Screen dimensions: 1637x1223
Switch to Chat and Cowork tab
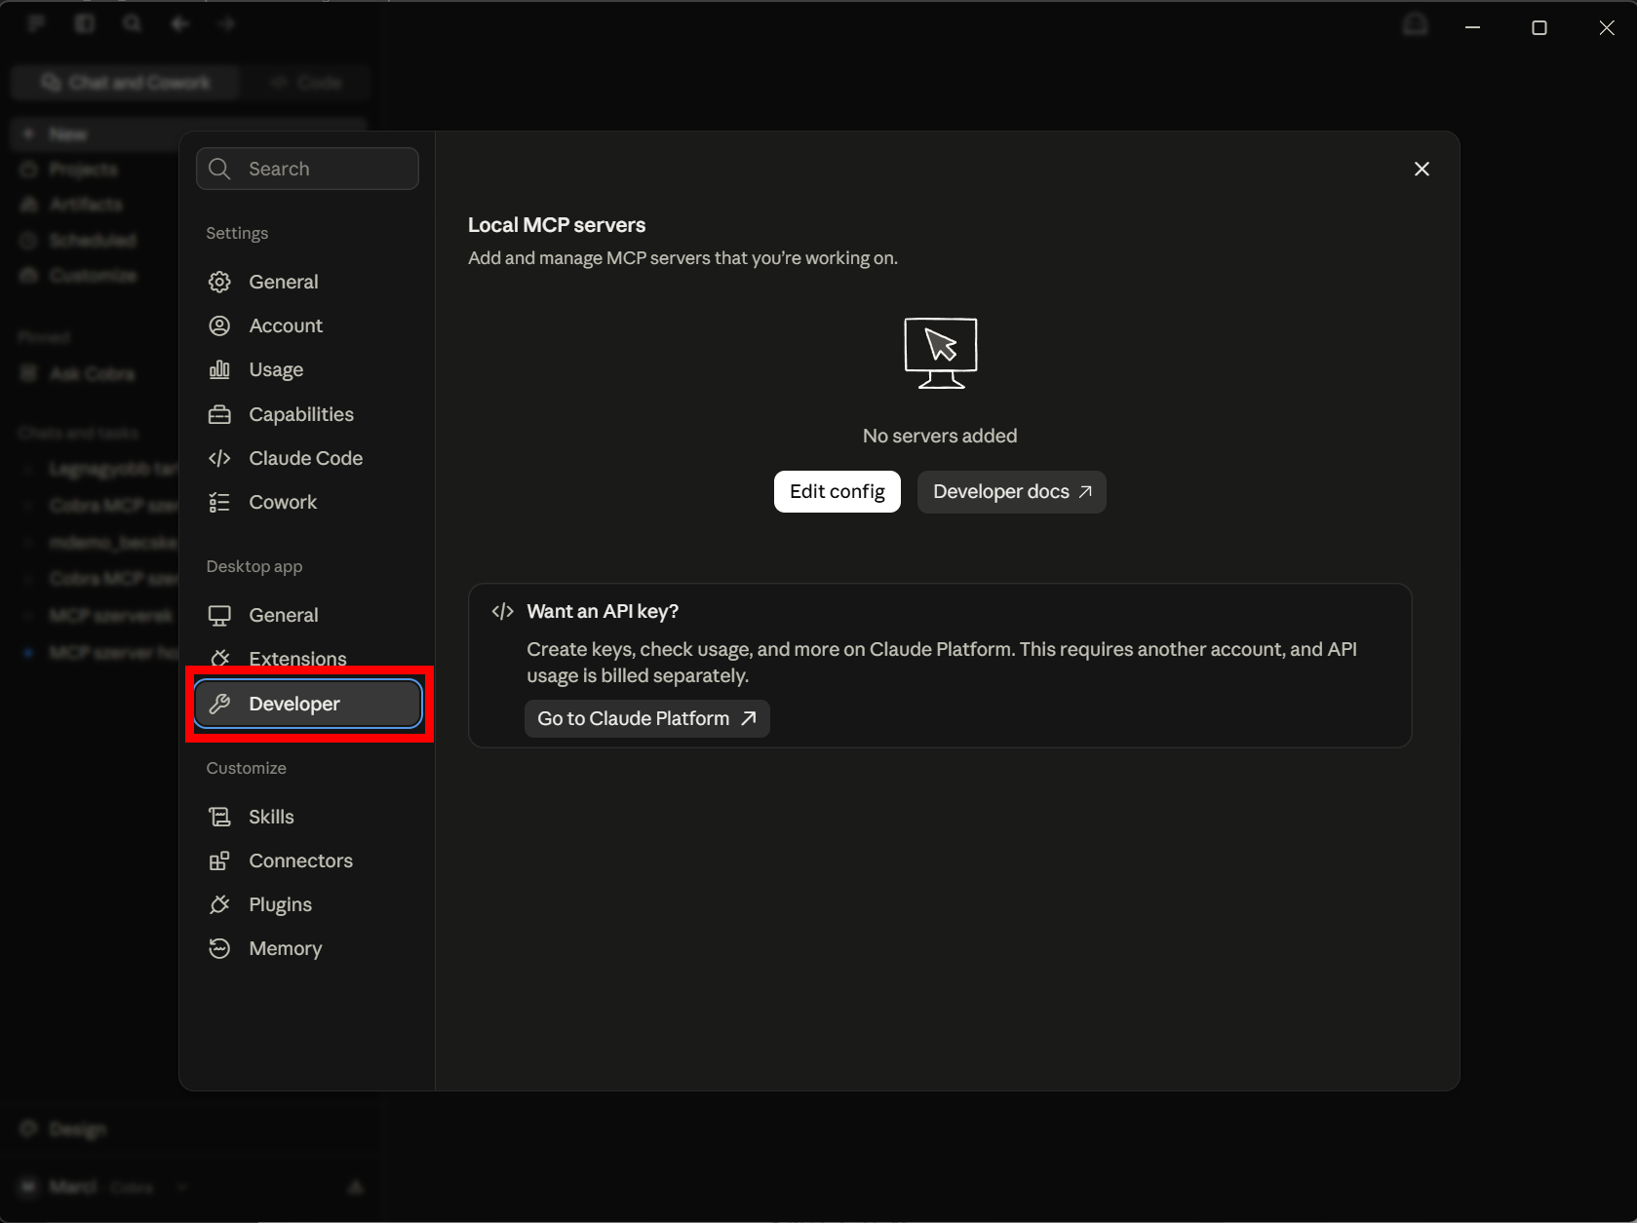[126, 83]
